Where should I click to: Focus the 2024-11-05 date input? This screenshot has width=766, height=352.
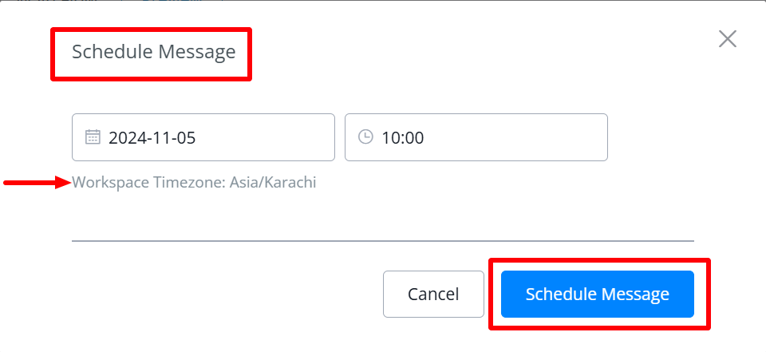pyautogui.click(x=239, y=137)
